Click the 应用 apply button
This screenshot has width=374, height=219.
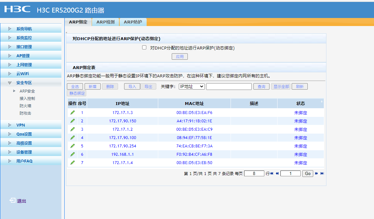pyautogui.click(x=180, y=57)
